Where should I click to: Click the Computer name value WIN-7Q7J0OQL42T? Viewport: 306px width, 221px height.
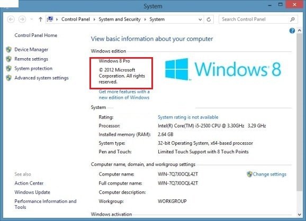(178, 174)
